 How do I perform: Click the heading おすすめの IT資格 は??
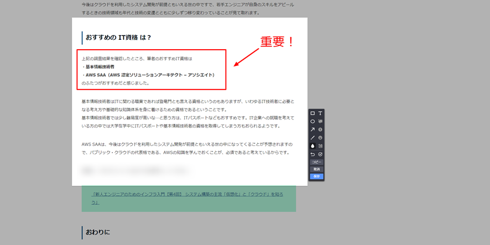click(x=118, y=38)
